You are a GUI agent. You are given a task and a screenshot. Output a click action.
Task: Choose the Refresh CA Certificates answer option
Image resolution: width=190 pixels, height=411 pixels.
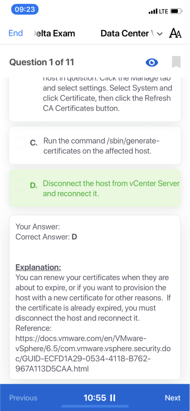coord(95,99)
